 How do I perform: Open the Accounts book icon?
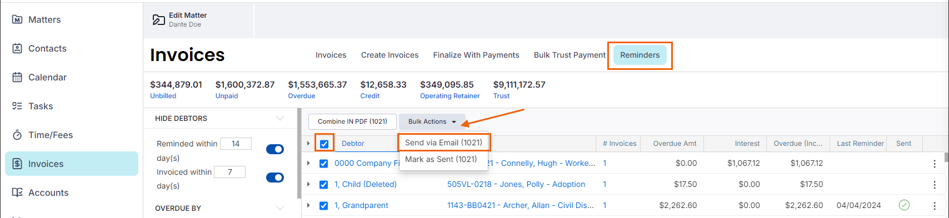click(17, 192)
